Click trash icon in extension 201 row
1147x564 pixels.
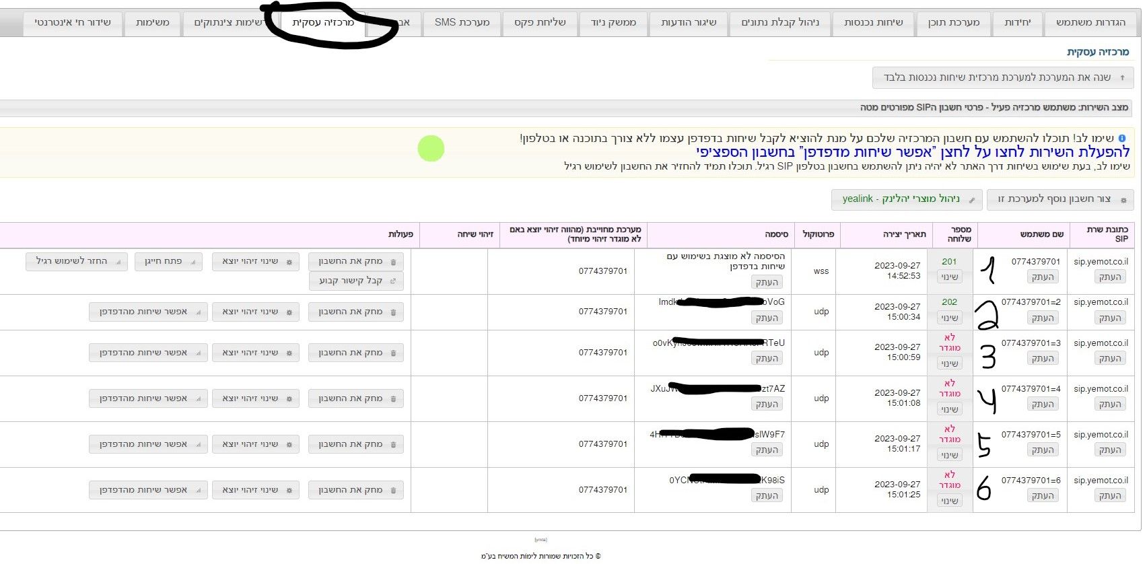coord(394,262)
